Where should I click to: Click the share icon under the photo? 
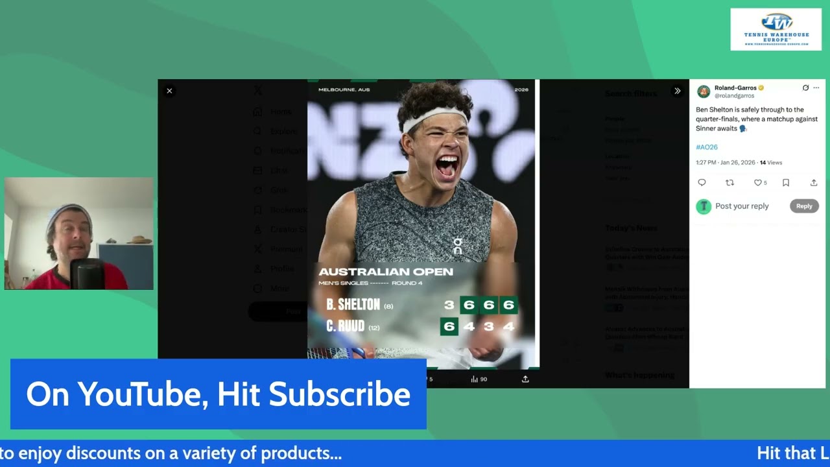525,379
